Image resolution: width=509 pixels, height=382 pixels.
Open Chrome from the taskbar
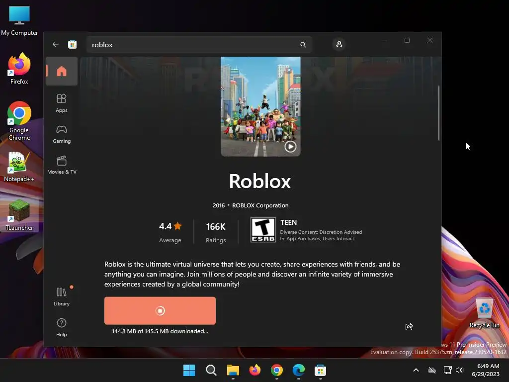276,370
